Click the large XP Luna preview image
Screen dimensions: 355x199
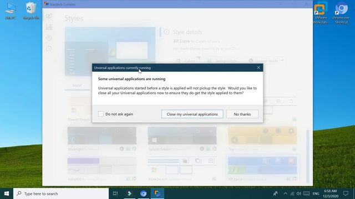(110, 51)
